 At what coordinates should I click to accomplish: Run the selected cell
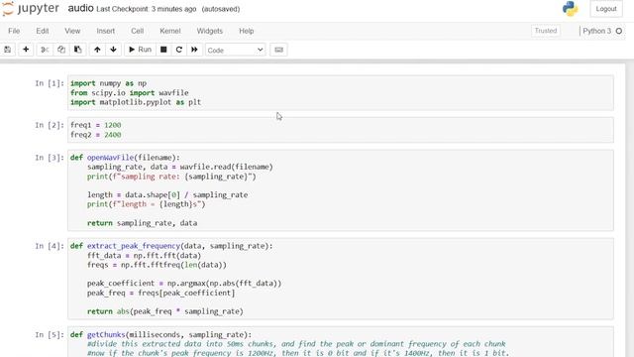tap(140, 50)
